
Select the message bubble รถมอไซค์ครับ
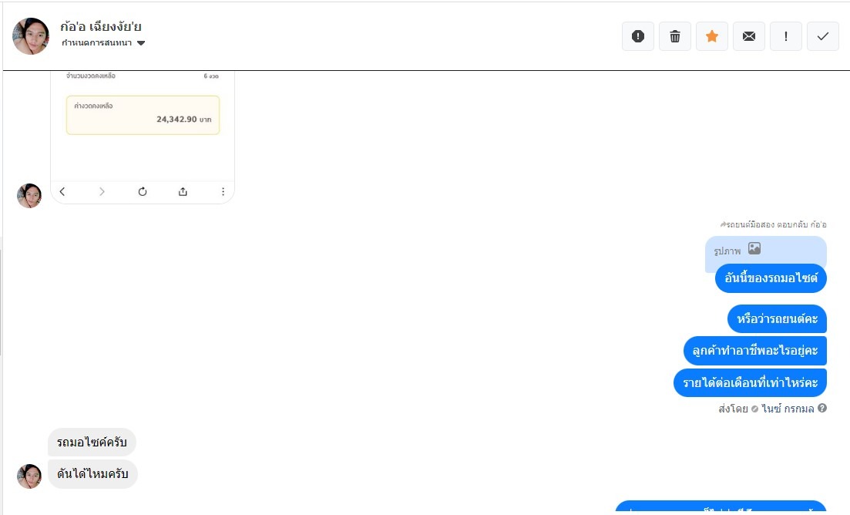point(92,443)
